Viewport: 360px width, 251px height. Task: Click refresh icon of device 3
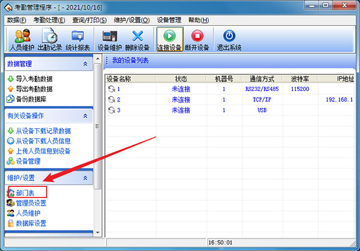tap(112, 110)
